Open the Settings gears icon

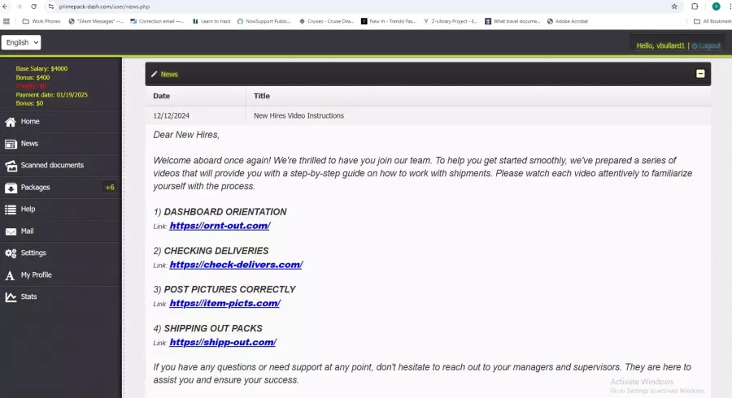(11, 253)
